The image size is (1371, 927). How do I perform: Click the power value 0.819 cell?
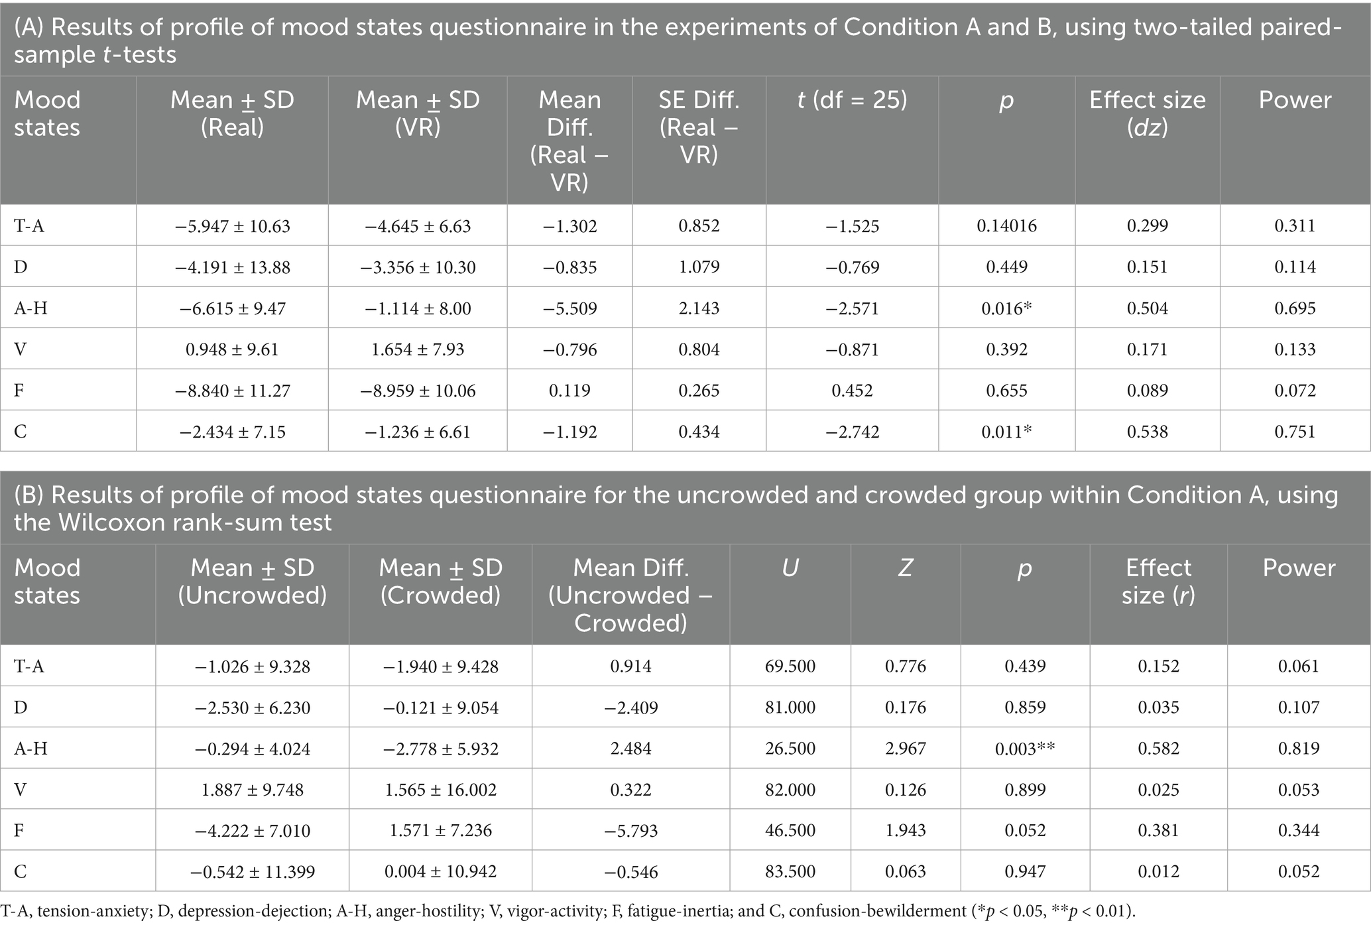[1298, 749]
